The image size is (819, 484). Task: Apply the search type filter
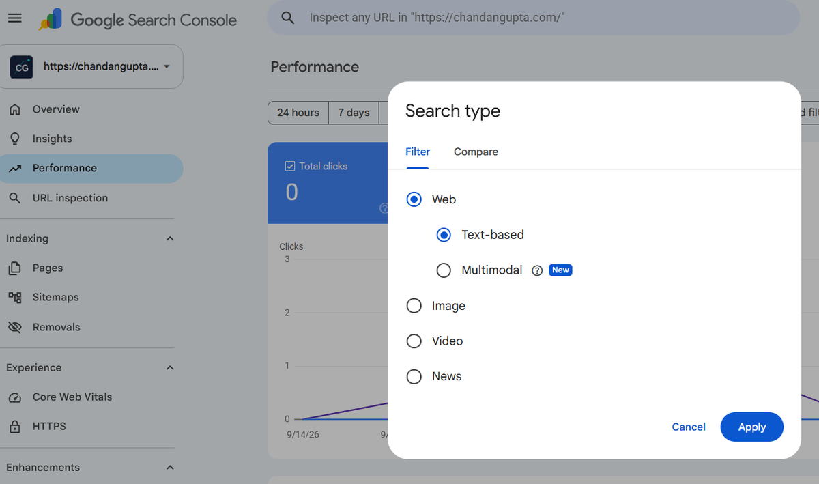(751, 427)
